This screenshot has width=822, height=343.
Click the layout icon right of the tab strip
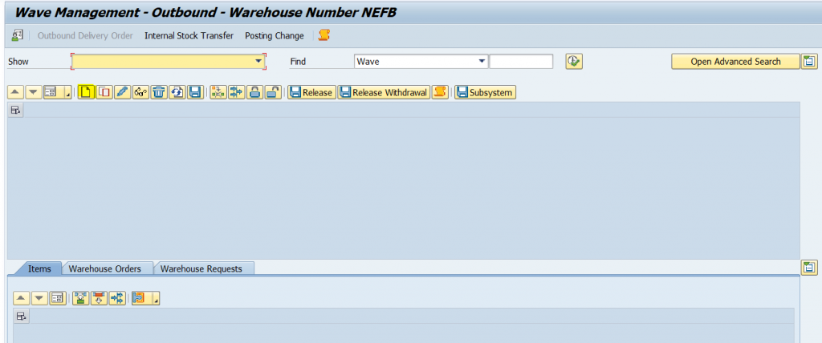[809, 267]
